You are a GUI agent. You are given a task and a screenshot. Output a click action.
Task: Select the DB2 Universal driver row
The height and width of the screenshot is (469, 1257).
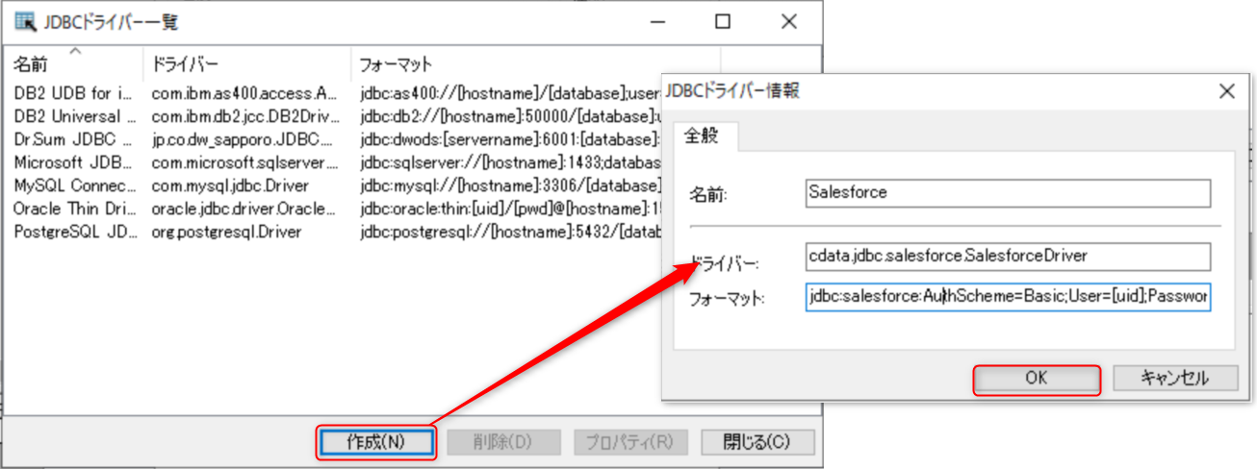coord(73,116)
